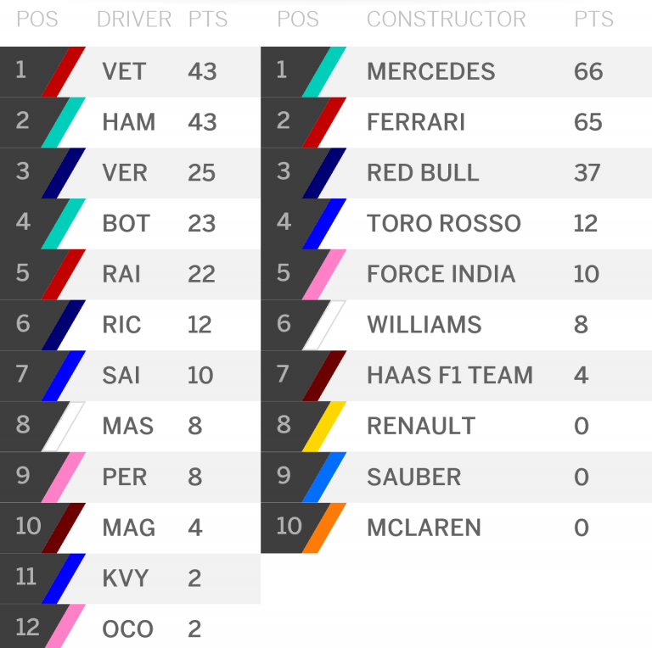Open the OCO driver row

130,626
